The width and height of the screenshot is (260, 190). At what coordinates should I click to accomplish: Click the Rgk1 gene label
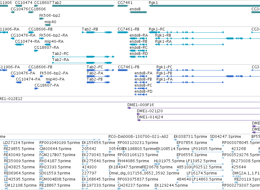coord(153,3)
